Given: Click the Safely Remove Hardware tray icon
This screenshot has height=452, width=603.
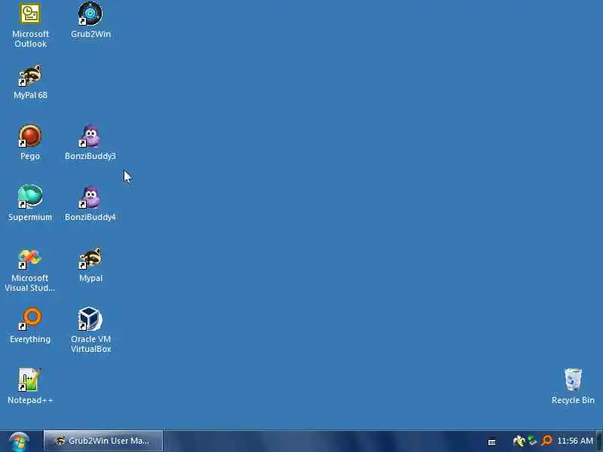Looking at the screenshot, I should click(519, 441).
